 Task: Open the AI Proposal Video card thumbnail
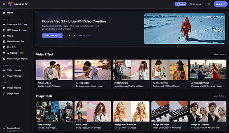[208, 70]
